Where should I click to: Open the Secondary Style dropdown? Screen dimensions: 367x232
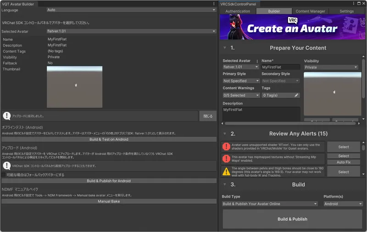280,81
